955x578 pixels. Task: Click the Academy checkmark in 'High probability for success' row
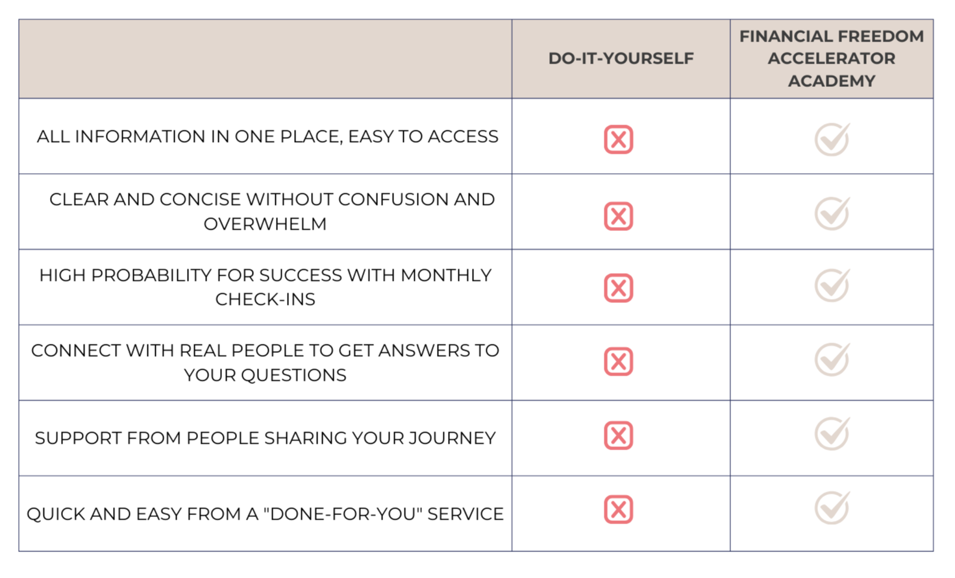832,285
